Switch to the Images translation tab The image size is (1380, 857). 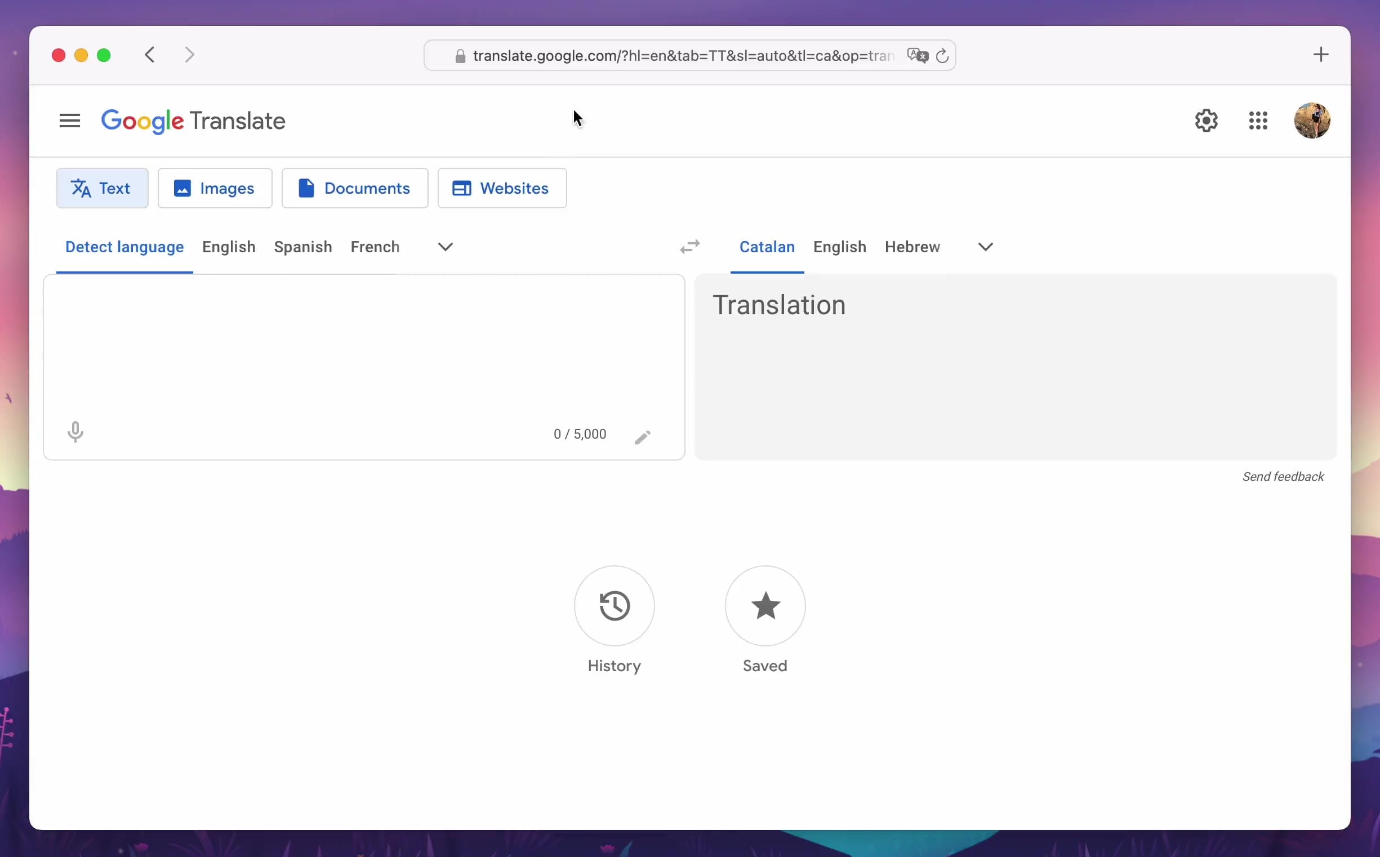click(x=215, y=188)
